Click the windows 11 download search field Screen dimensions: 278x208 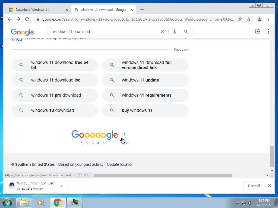[105, 32]
